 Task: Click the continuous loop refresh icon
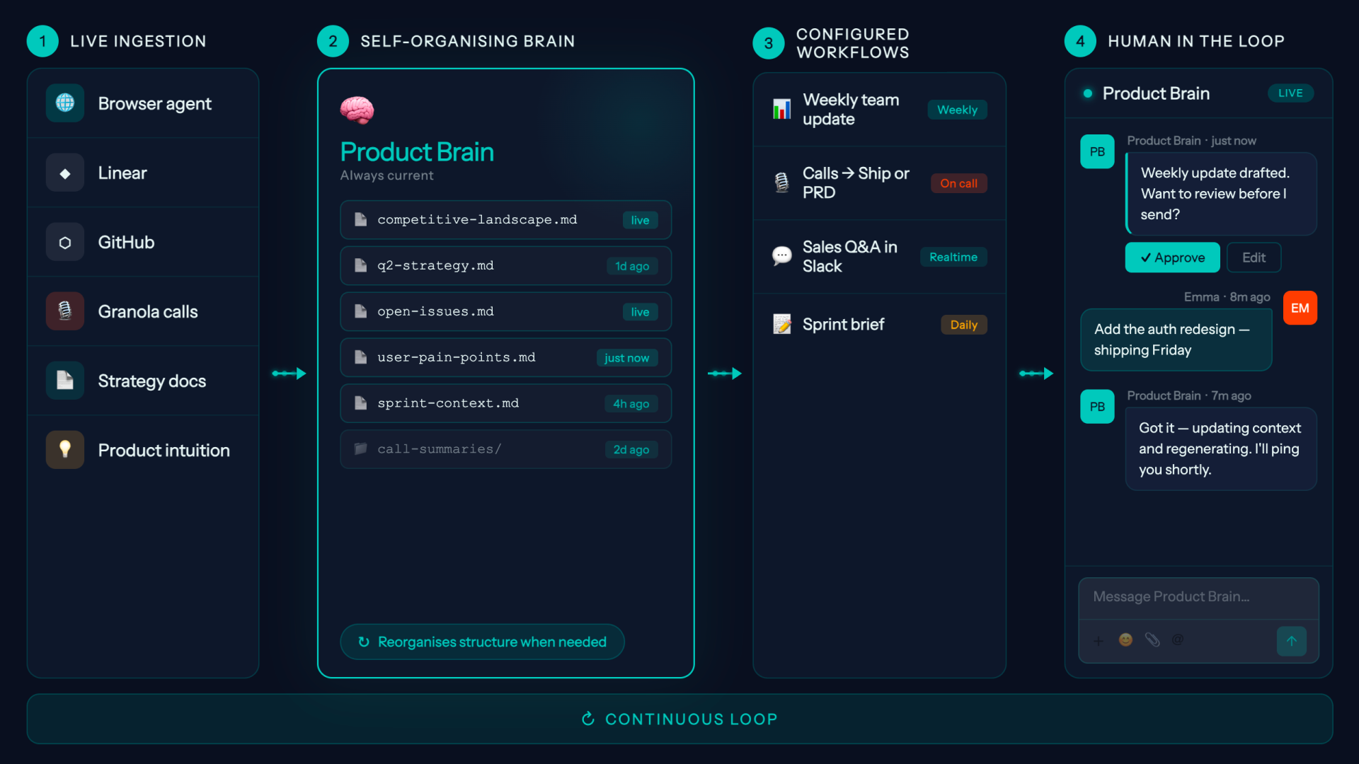click(587, 719)
